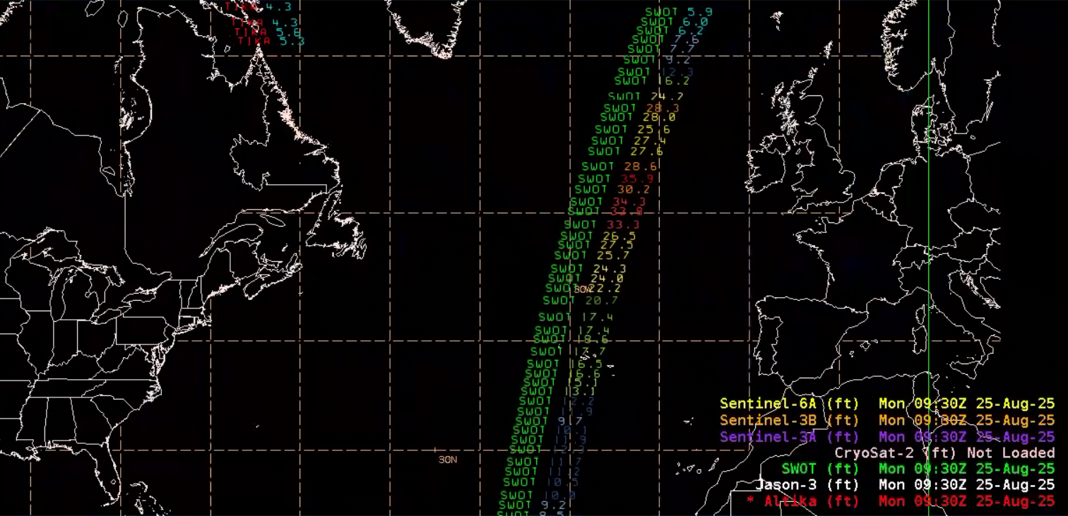Click the TIKA 5.3 reading
Screen dimensions: 1068x516
click(271, 42)
